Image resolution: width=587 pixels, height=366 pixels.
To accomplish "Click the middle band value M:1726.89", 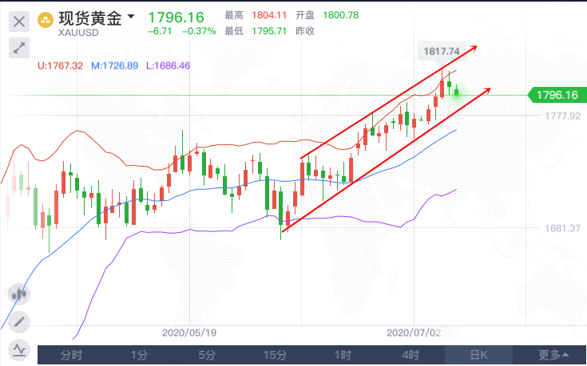I will pyautogui.click(x=114, y=65).
